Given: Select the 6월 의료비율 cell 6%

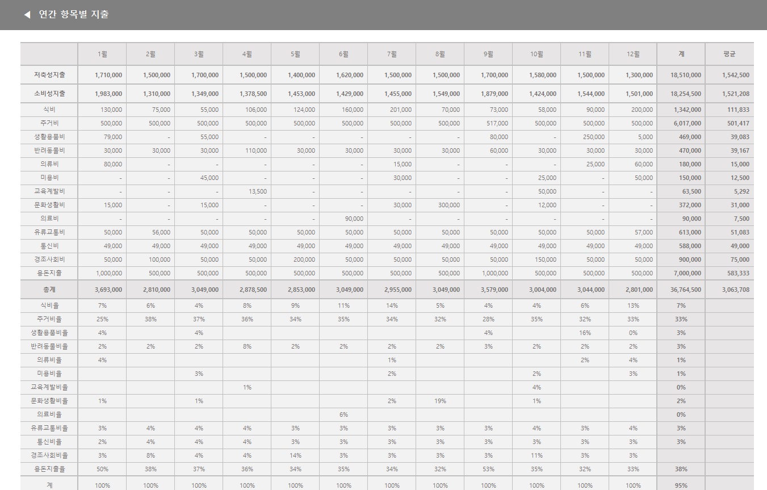Looking at the screenshot, I should click(x=343, y=414).
